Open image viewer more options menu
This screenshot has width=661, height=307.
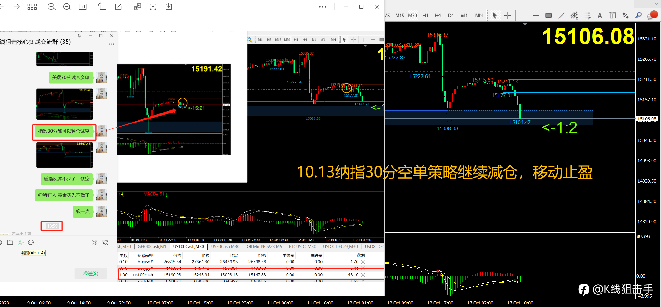pyautogui.click(x=323, y=7)
